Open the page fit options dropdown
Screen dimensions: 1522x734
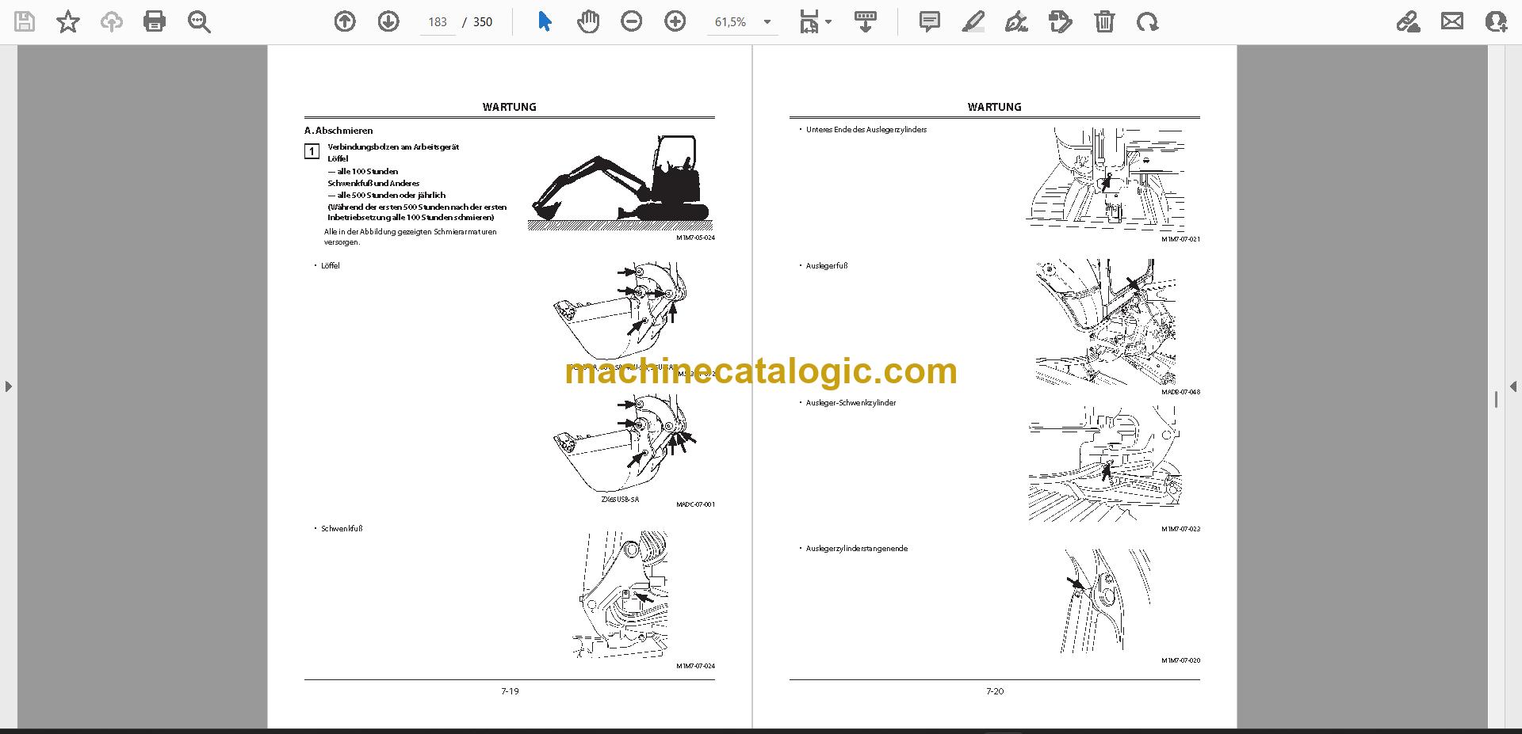click(x=815, y=21)
